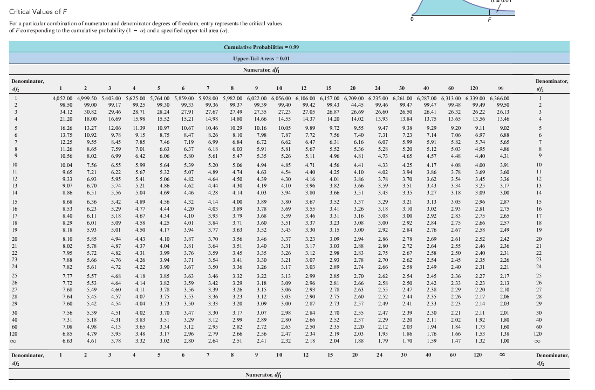Select the 'Upper-Tail Areas = 0.01' header bar
The width and height of the screenshot is (595, 390).
coord(289,58)
